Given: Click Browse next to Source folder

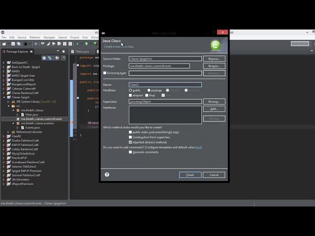Looking at the screenshot, I should [x=214, y=59].
